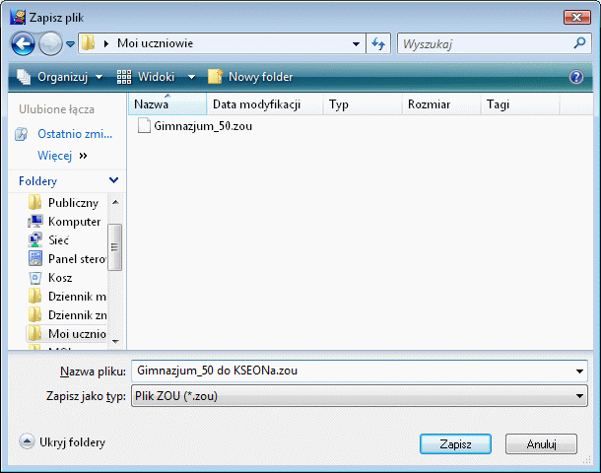Click folder tree scroll down arrow
This screenshot has height=473, width=601.
pos(115,341)
